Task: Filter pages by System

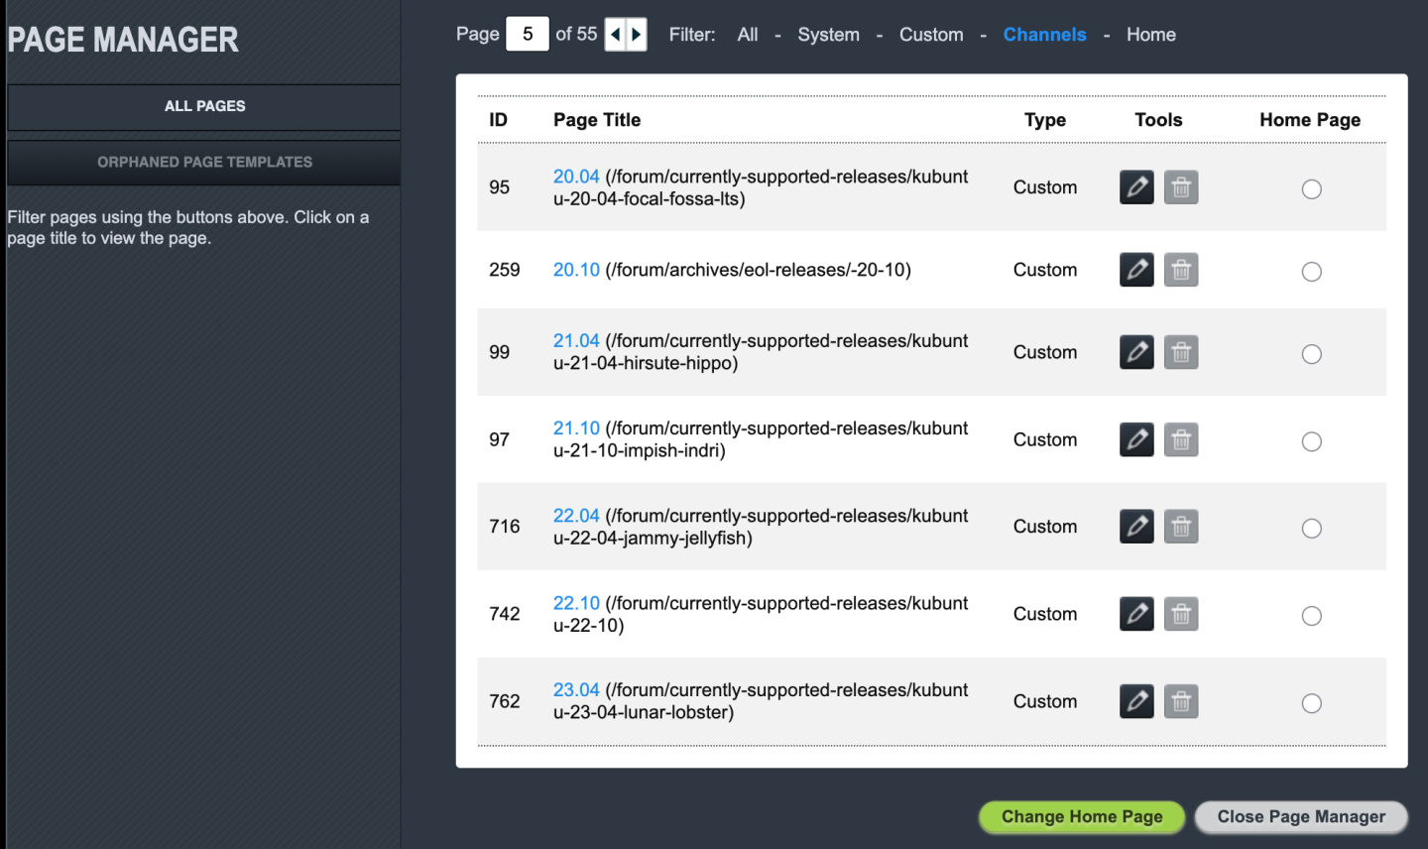Action: 828,35
